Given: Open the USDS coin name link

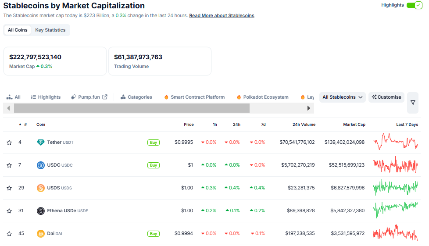Looking at the screenshot, I should 59,188.
